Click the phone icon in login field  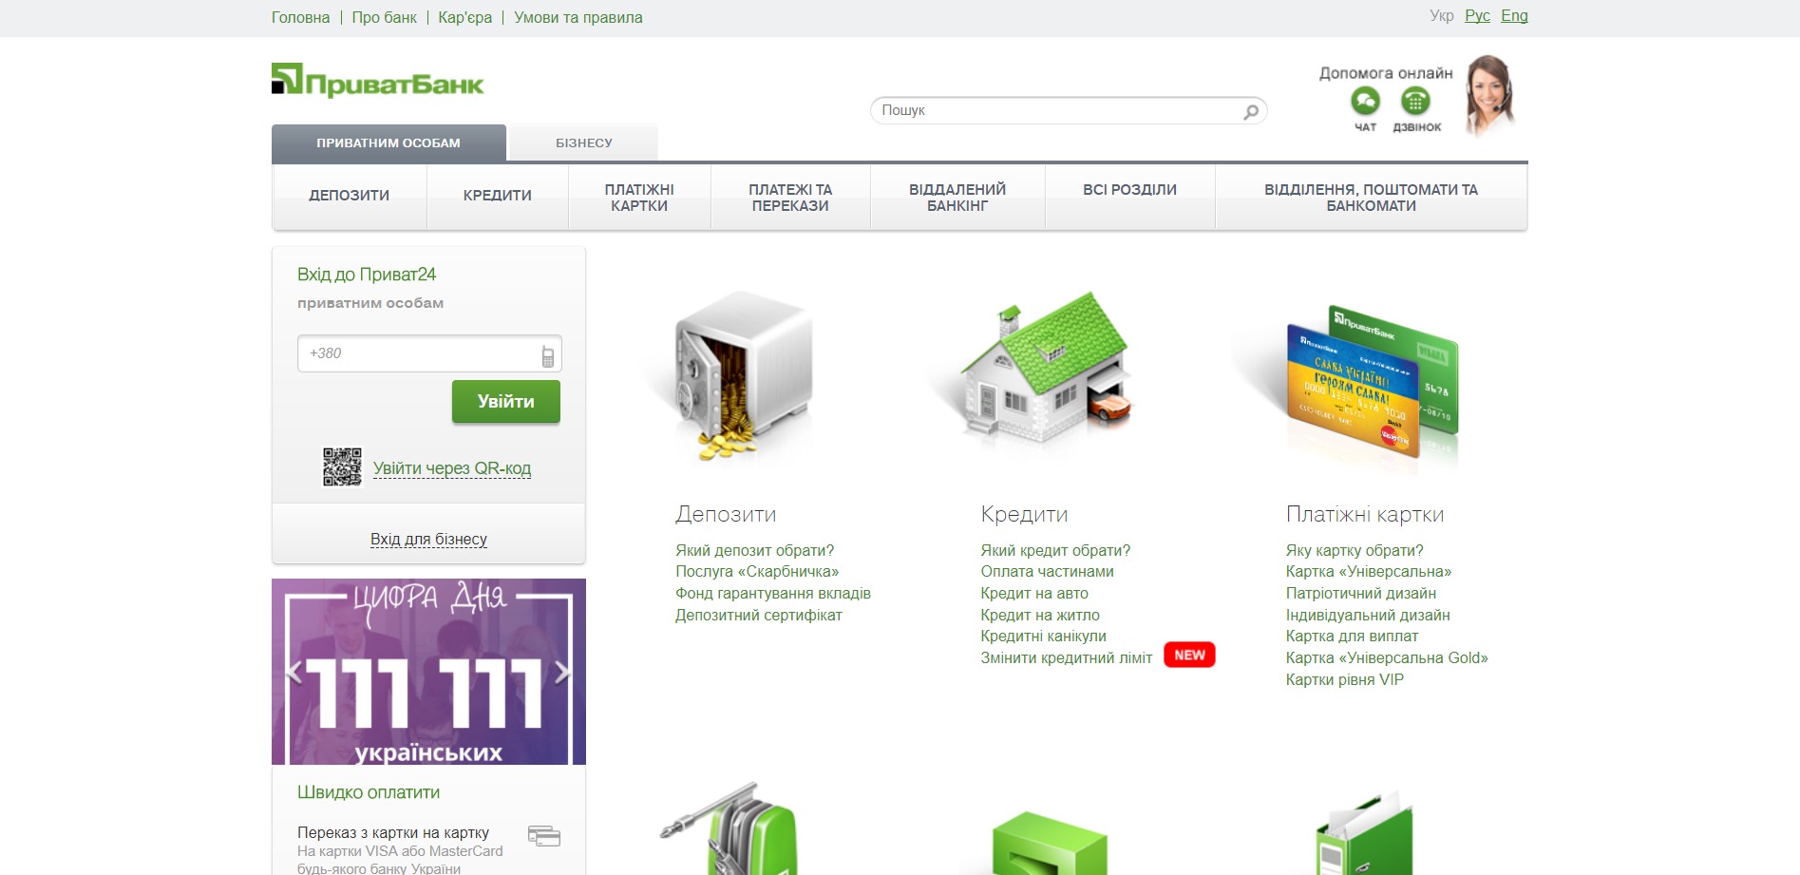pos(547,355)
